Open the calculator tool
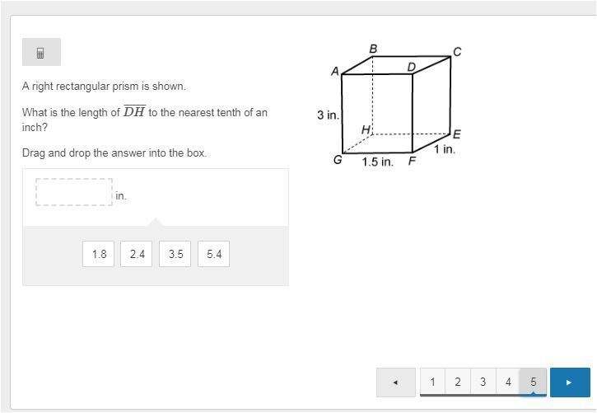 click(41, 52)
